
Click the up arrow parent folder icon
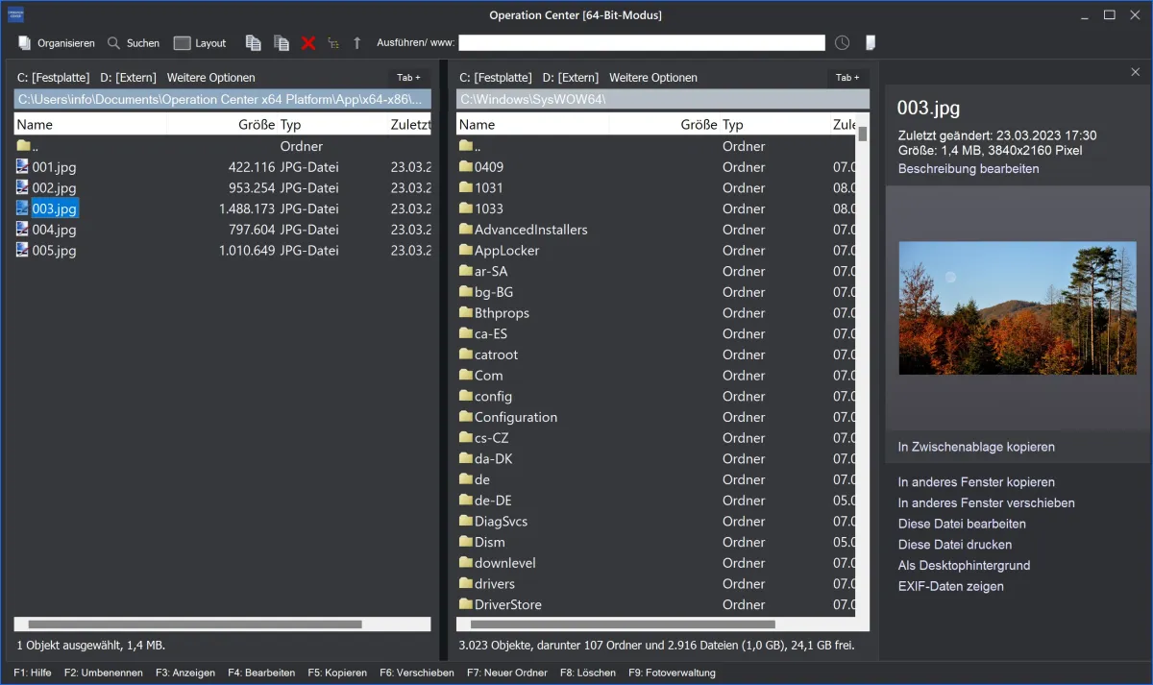(x=357, y=43)
